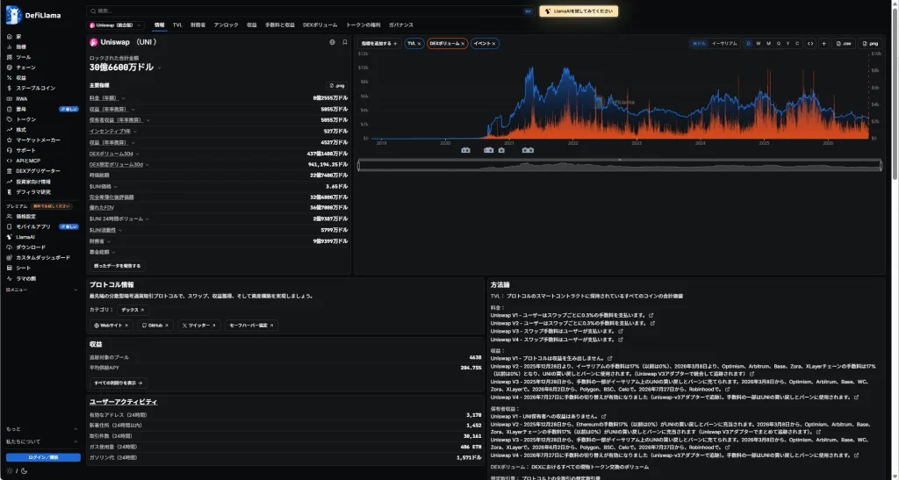Switch to the トークンの権利 tab

click(363, 25)
